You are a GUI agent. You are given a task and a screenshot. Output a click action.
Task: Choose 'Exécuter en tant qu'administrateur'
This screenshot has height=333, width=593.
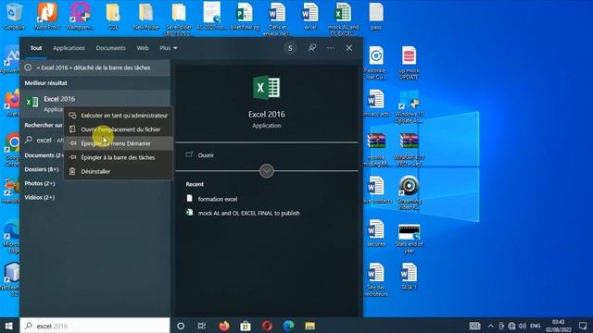119,116
